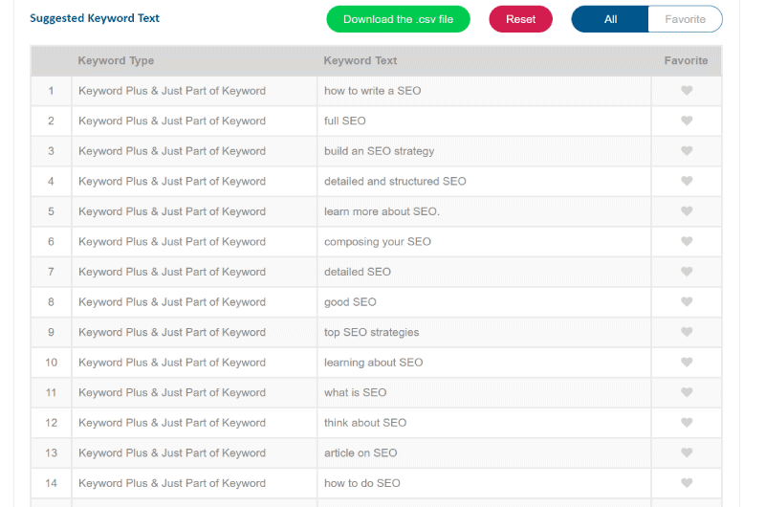Select 'article on SEO' keyword cell
The image size is (765, 507).
point(484,452)
